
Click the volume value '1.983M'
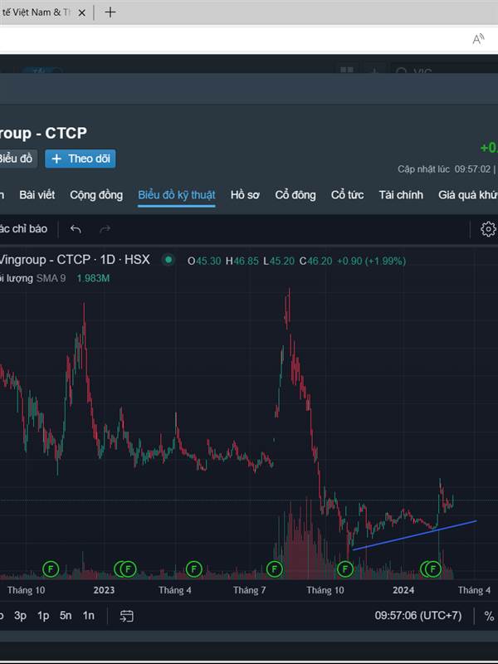click(x=93, y=278)
